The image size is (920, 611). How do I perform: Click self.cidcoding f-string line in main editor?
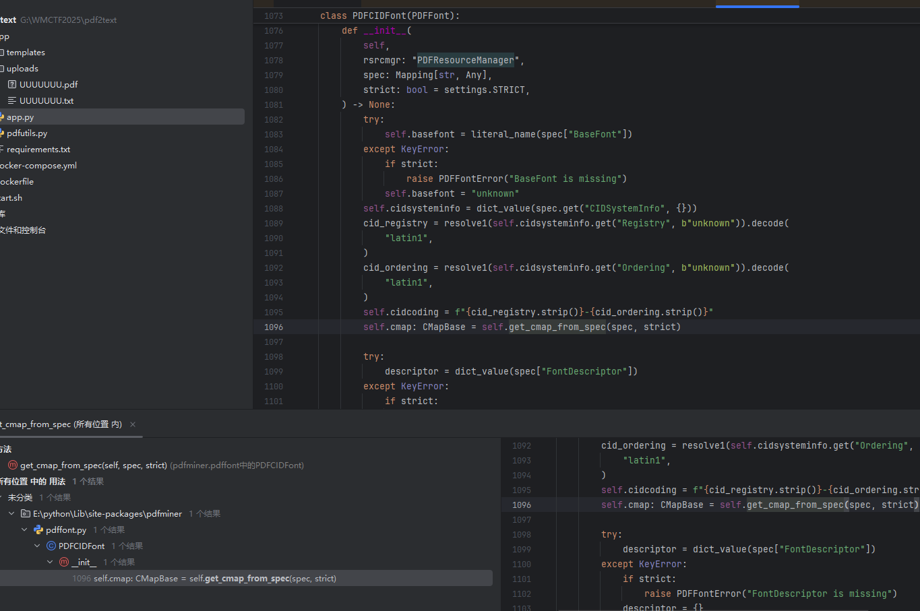pos(538,312)
